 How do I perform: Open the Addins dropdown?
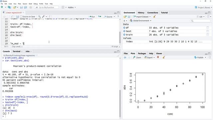(x=72, y=7)
